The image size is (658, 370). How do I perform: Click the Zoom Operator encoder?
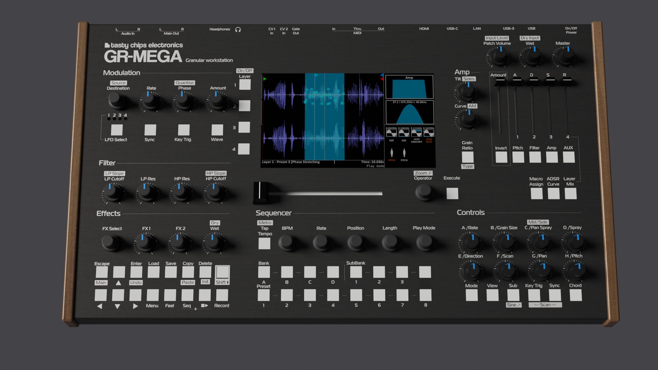424,192
